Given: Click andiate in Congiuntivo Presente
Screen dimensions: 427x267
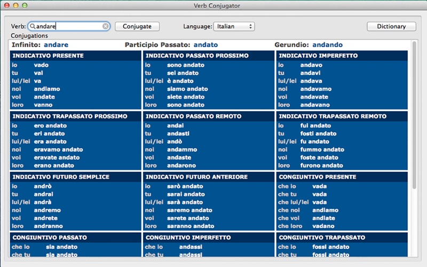Looking at the screenshot, I should click(323, 218).
